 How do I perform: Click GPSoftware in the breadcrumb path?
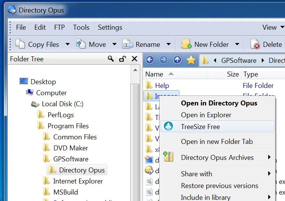coord(239,60)
